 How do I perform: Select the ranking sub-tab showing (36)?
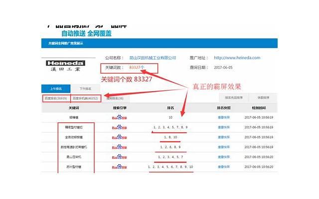(115, 99)
